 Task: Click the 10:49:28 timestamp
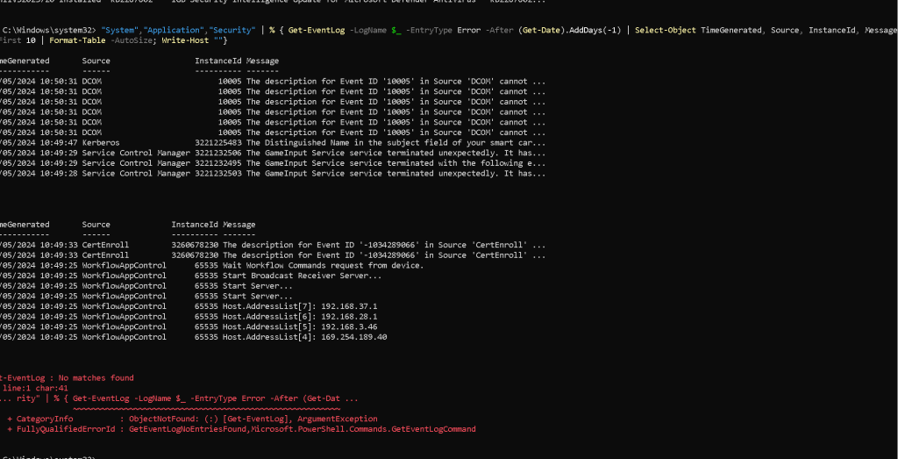tap(58, 174)
